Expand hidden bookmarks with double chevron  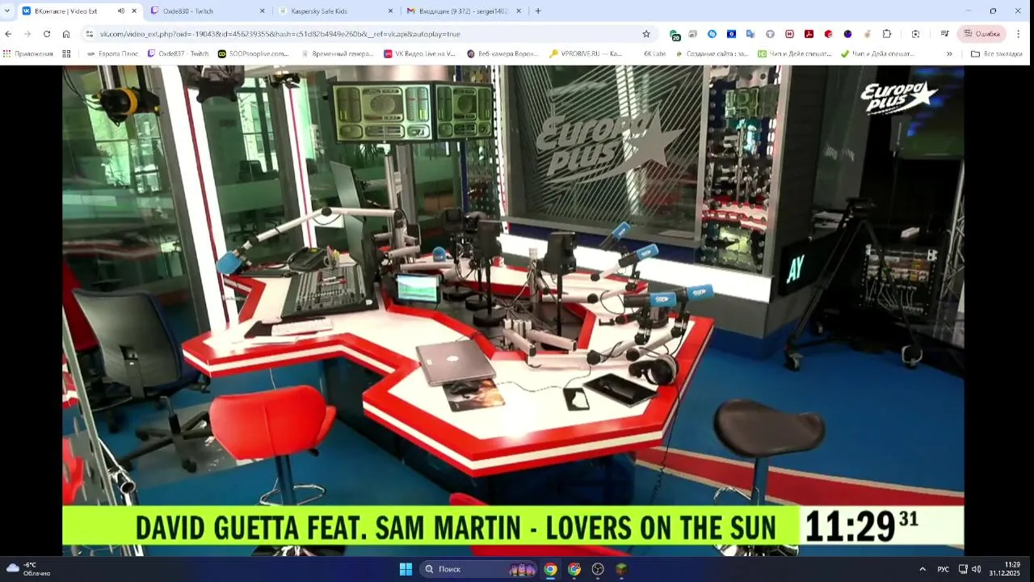[x=949, y=54]
